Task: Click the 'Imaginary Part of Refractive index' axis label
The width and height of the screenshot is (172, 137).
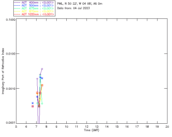Action: coord(3,71)
